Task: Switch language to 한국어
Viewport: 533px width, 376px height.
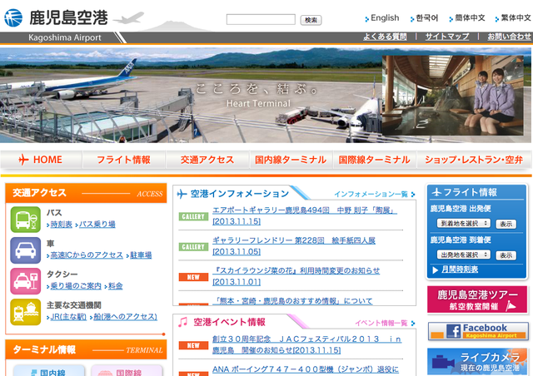Action: click(x=427, y=18)
